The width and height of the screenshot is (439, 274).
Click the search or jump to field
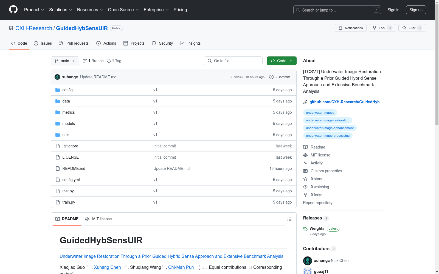(337, 10)
